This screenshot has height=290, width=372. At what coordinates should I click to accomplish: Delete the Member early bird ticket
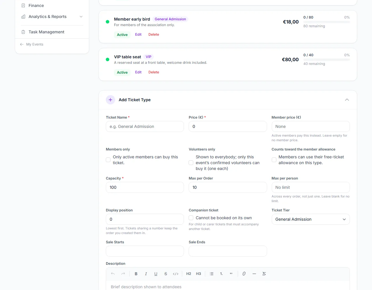154,35
